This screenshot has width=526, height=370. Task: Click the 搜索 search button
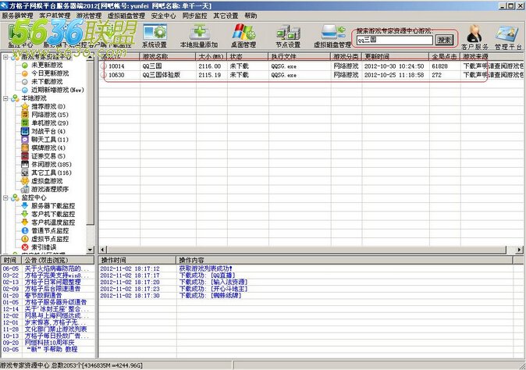tap(444, 41)
